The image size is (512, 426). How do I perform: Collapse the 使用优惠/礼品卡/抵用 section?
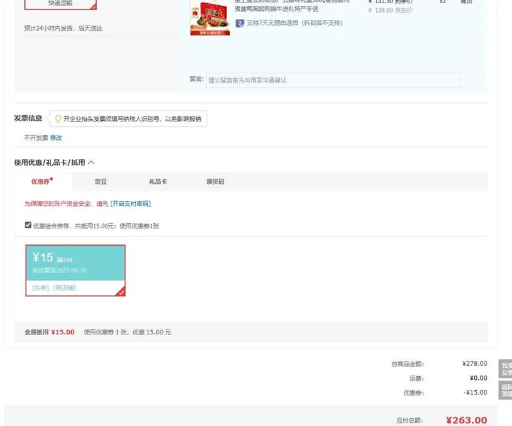point(91,162)
